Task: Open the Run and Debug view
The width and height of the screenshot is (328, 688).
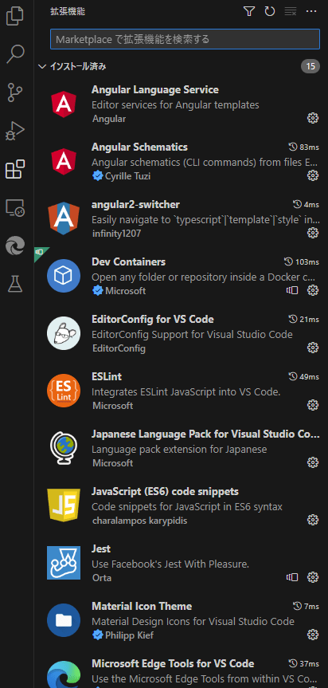Action: coord(16,131)
